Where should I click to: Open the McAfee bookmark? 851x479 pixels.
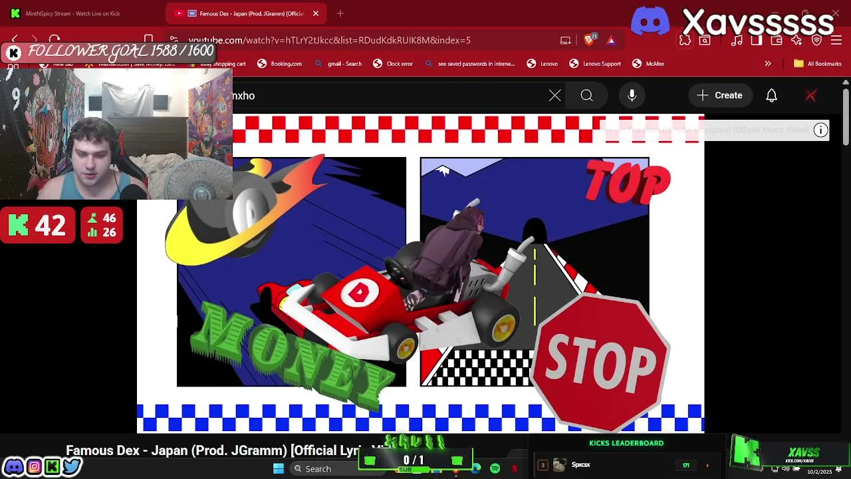648,64
